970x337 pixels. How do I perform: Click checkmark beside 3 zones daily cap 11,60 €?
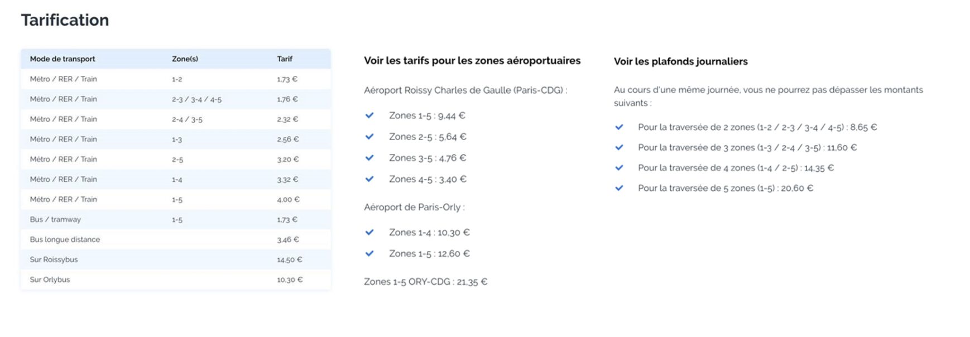point(619,147)
